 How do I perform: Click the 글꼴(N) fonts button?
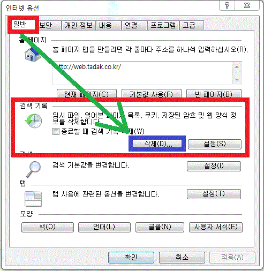(x=160, y=227)
